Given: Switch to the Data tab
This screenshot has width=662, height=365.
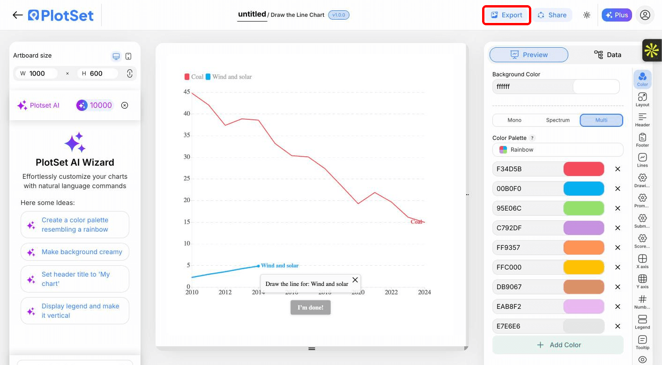Looking at the screenshot, I should pyautogui.click(x=607, y=55).
